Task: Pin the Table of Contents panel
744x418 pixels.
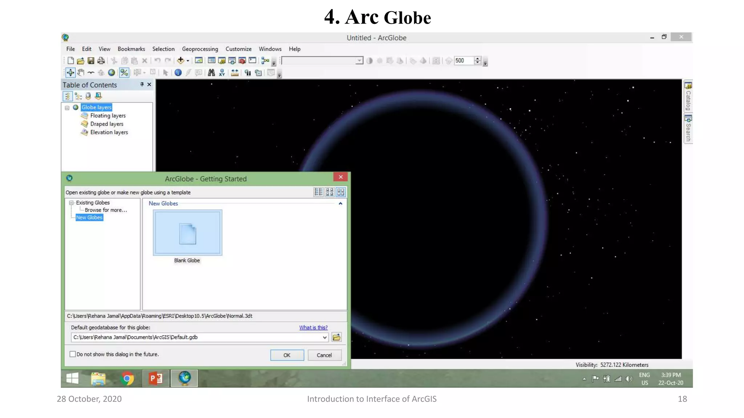Action: [142, 85]
